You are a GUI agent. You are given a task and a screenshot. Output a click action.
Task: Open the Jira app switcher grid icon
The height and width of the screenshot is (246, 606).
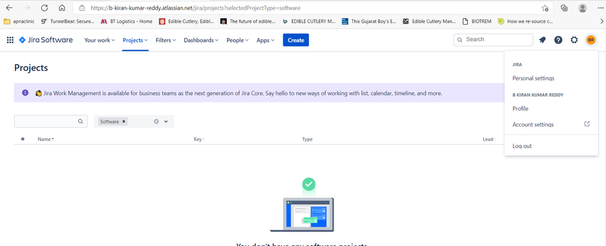pyautogui.click(x=10, y=40)
